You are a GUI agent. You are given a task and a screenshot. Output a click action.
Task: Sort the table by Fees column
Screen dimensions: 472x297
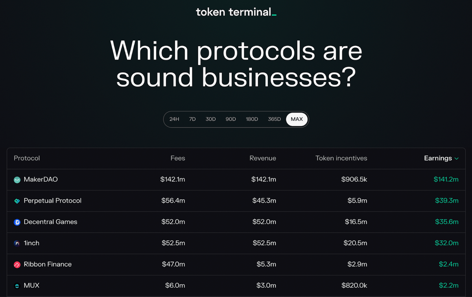coord(178,159)
